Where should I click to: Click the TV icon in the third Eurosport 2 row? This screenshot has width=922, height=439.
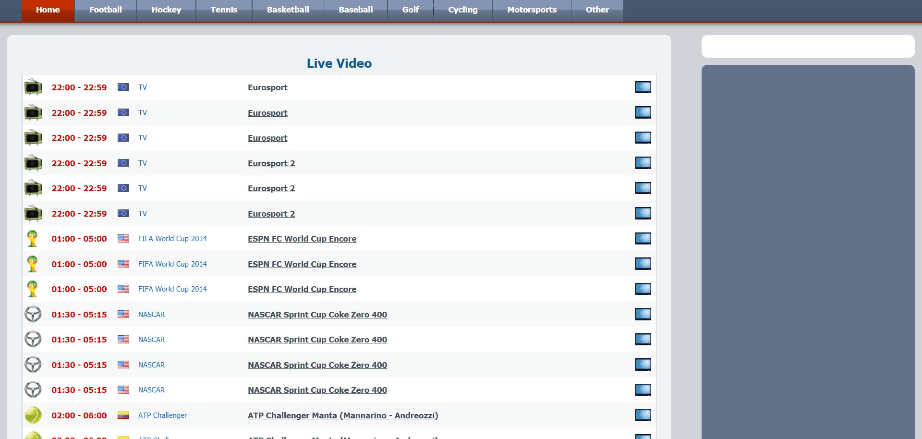(33, 213)
